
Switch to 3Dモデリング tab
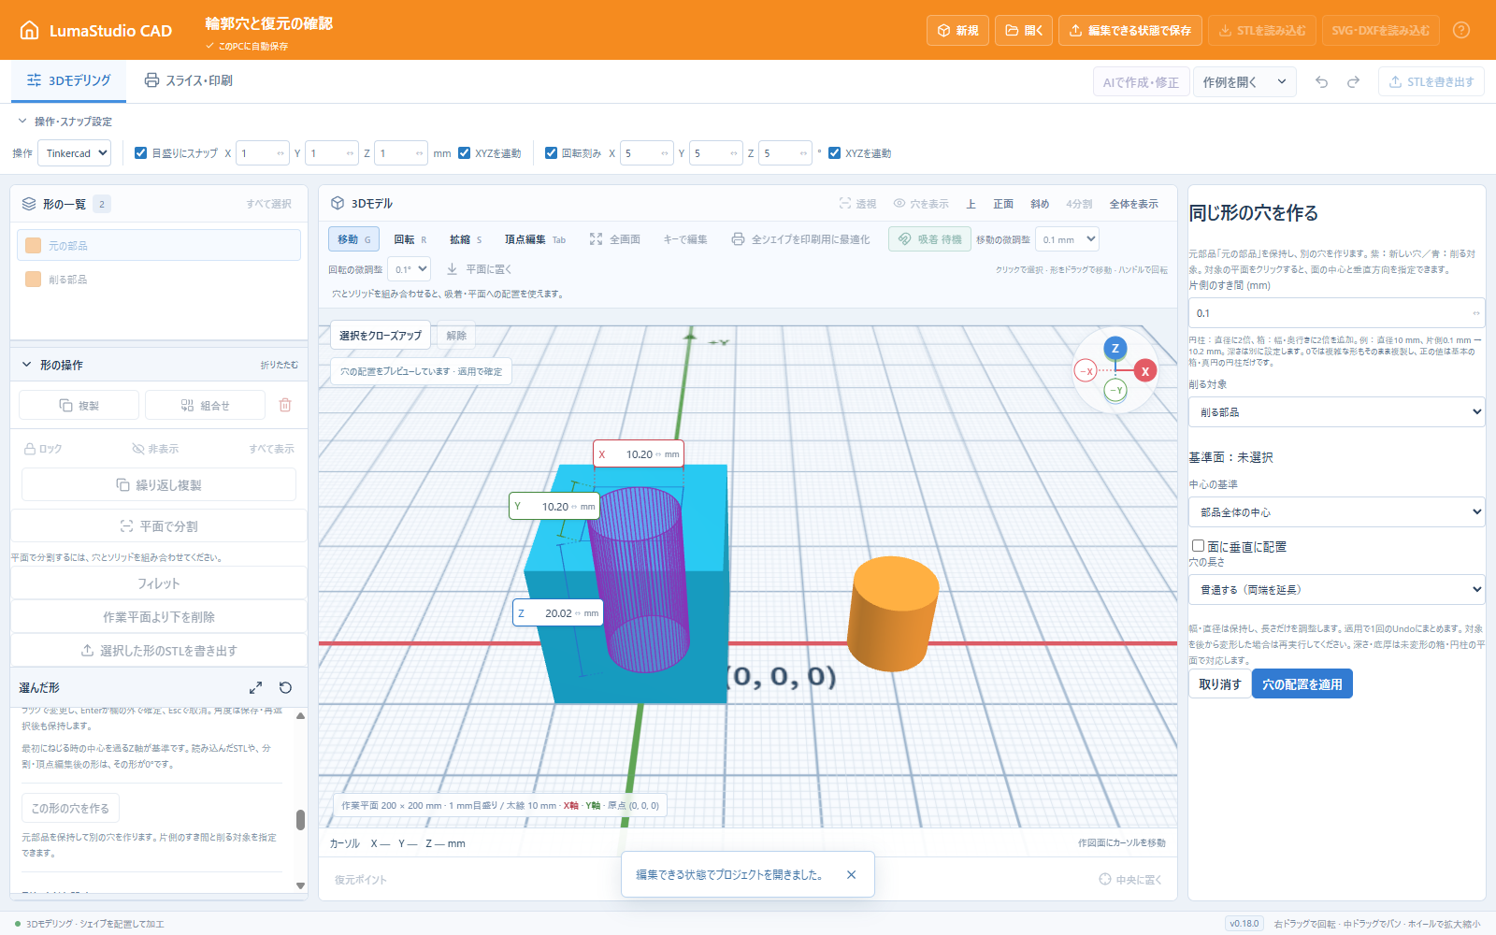click(x=69, y=81)
